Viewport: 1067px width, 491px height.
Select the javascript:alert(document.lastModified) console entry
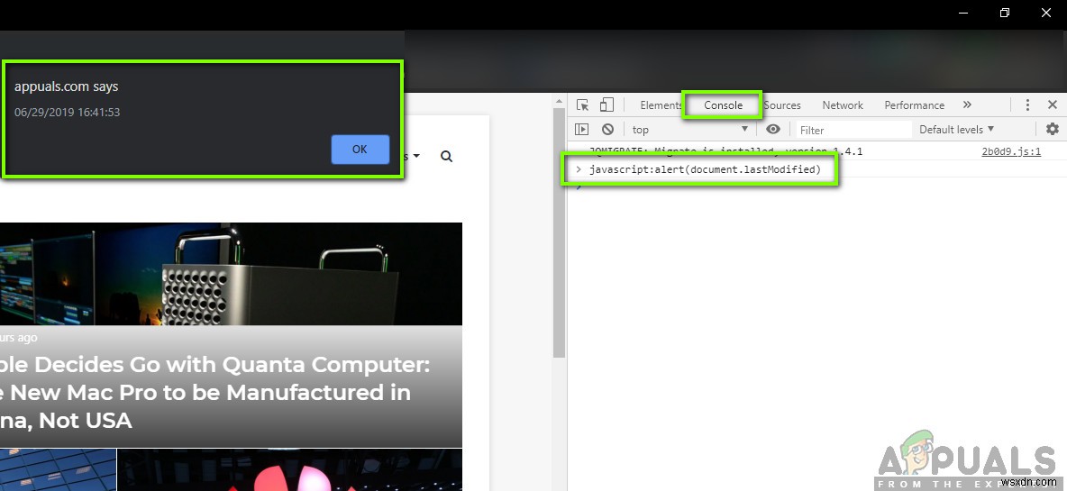[705, 169]
